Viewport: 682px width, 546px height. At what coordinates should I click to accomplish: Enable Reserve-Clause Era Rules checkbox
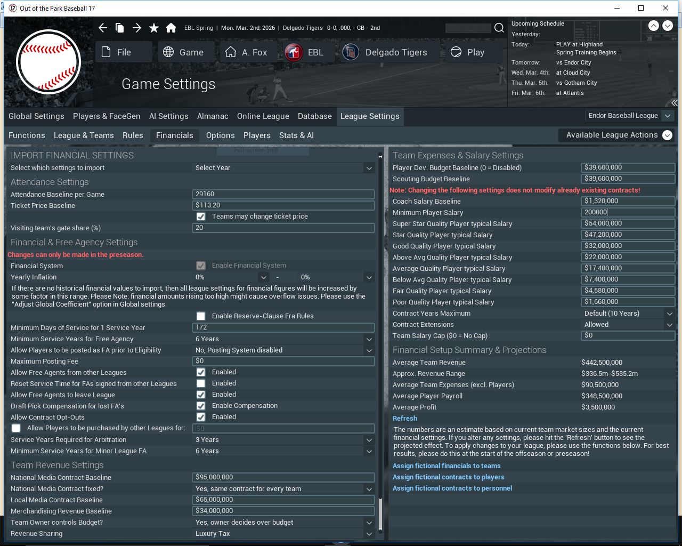click(x=201, y=316)
